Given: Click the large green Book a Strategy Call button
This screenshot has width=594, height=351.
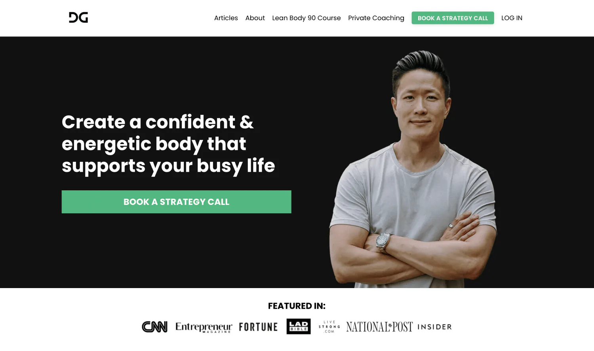Looking at the screenshot, I should 176,202.
